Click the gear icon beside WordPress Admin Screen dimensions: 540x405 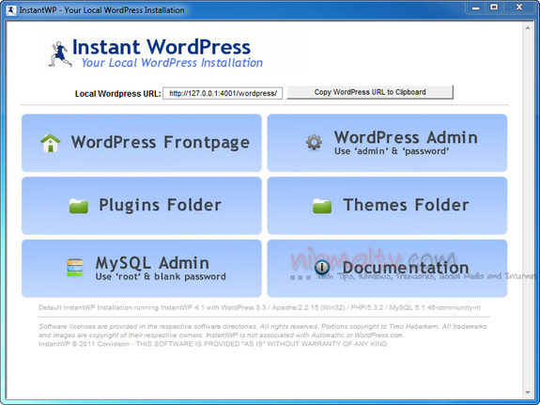pos(314,142)
